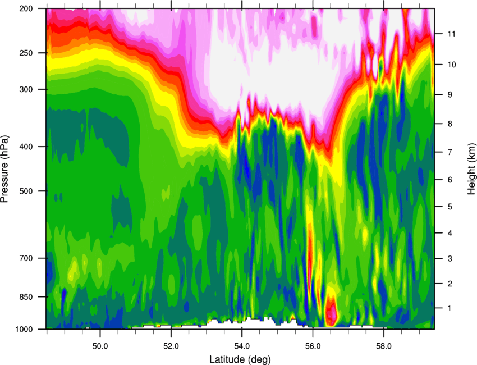
Task: Click the 4 km height tick label
Action: tap(450, 233)
